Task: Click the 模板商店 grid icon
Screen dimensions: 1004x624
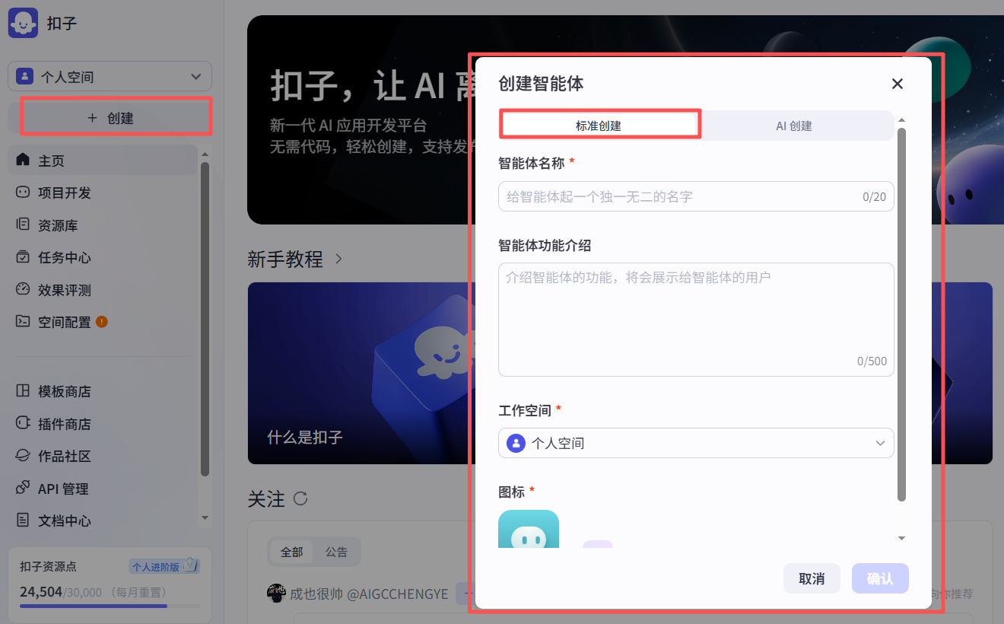Action: [23, 391]
